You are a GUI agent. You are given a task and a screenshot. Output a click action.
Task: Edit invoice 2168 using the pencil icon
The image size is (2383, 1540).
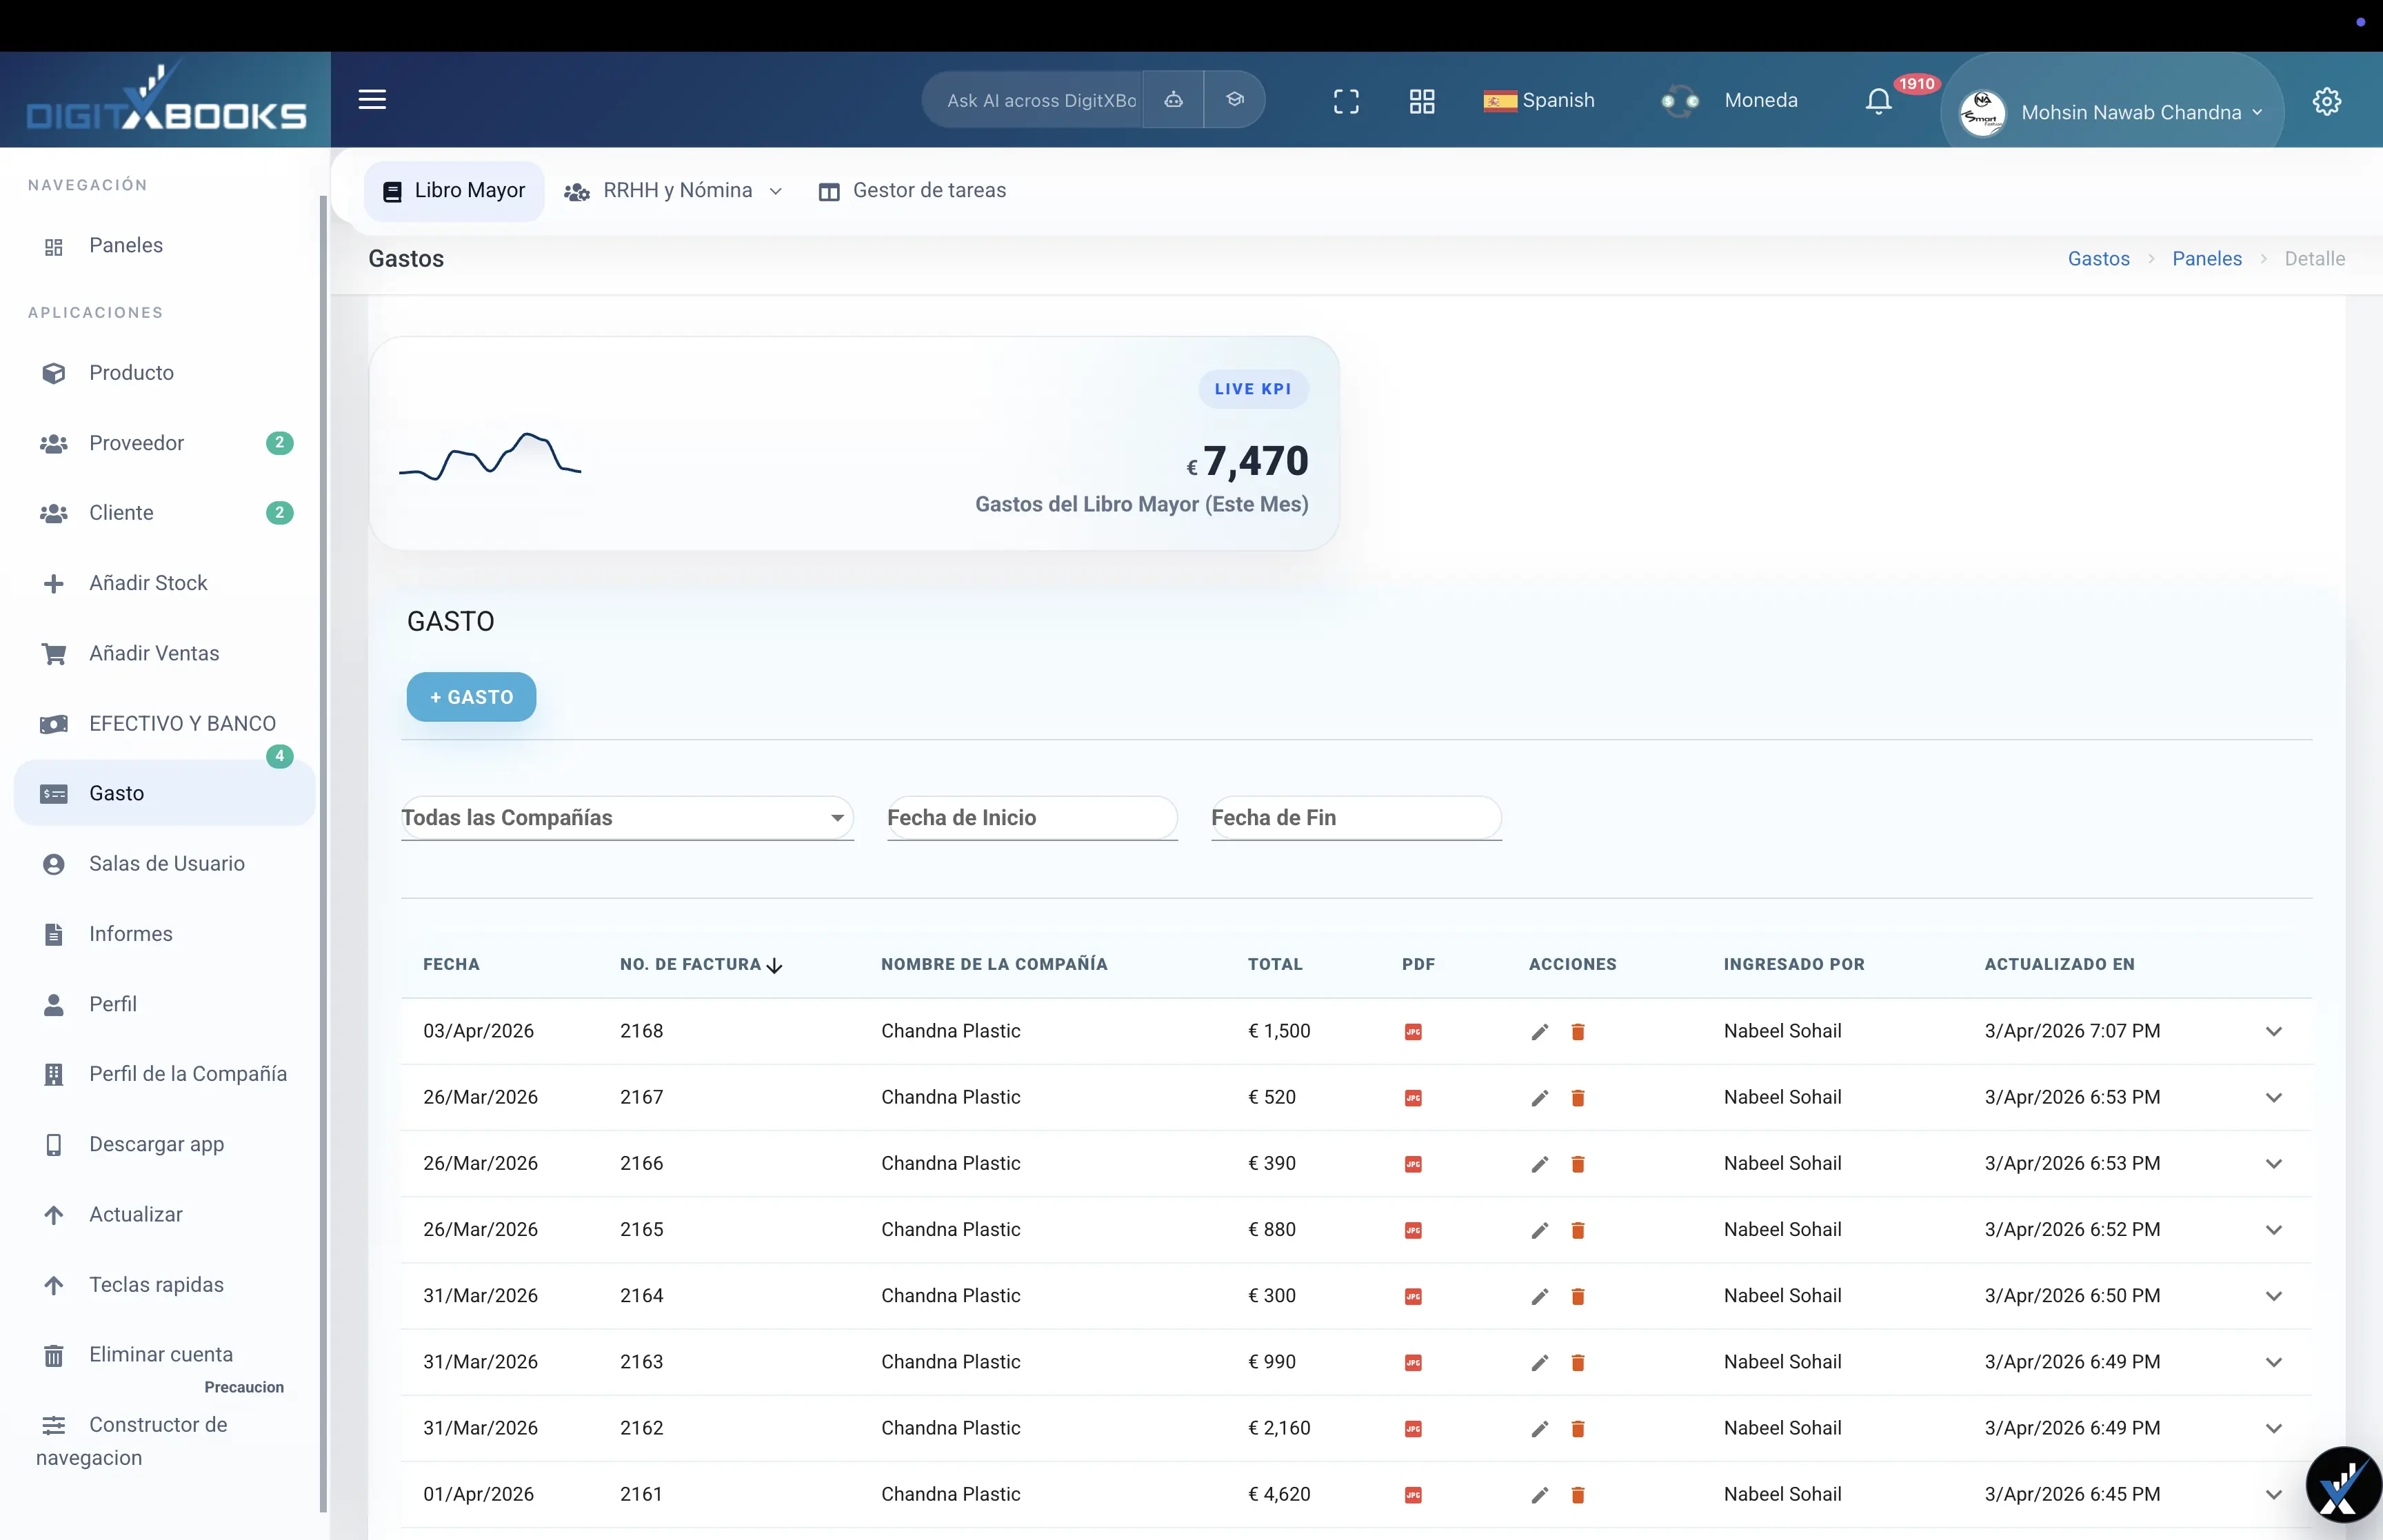click(1538, 1031)
